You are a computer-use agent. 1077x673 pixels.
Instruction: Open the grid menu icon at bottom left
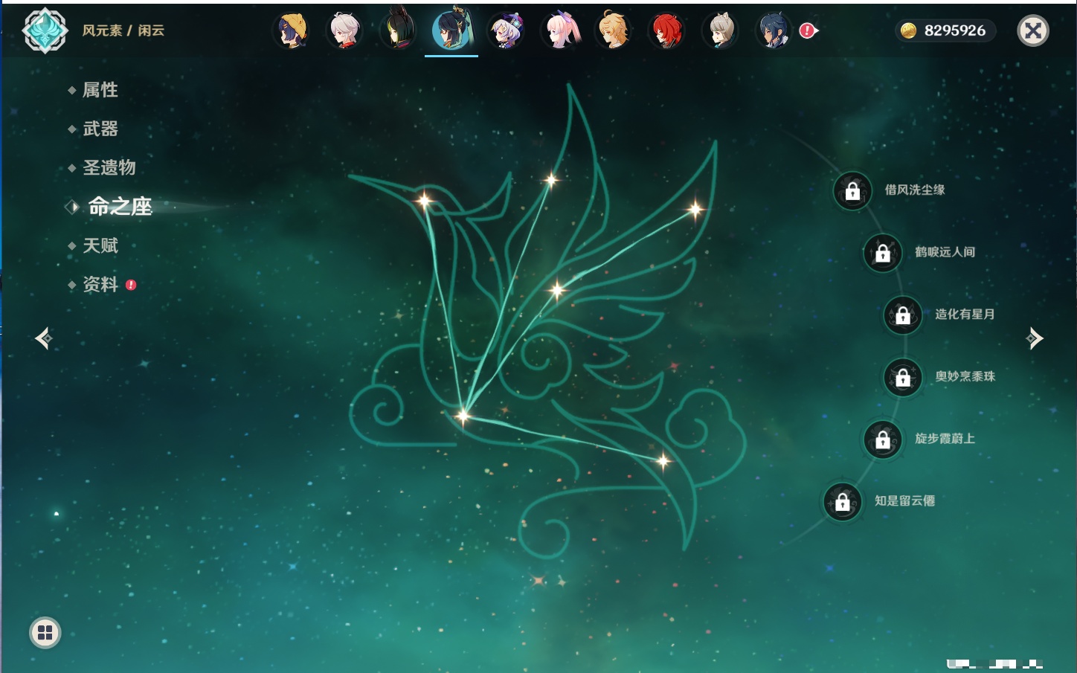[x=45, y=633]
